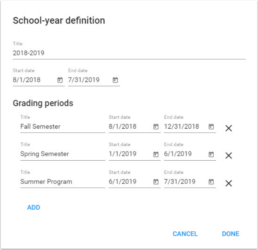The image size is (258, 250).
Task: Remove the Fall Semester grading period
Action: tap(229, 128)
